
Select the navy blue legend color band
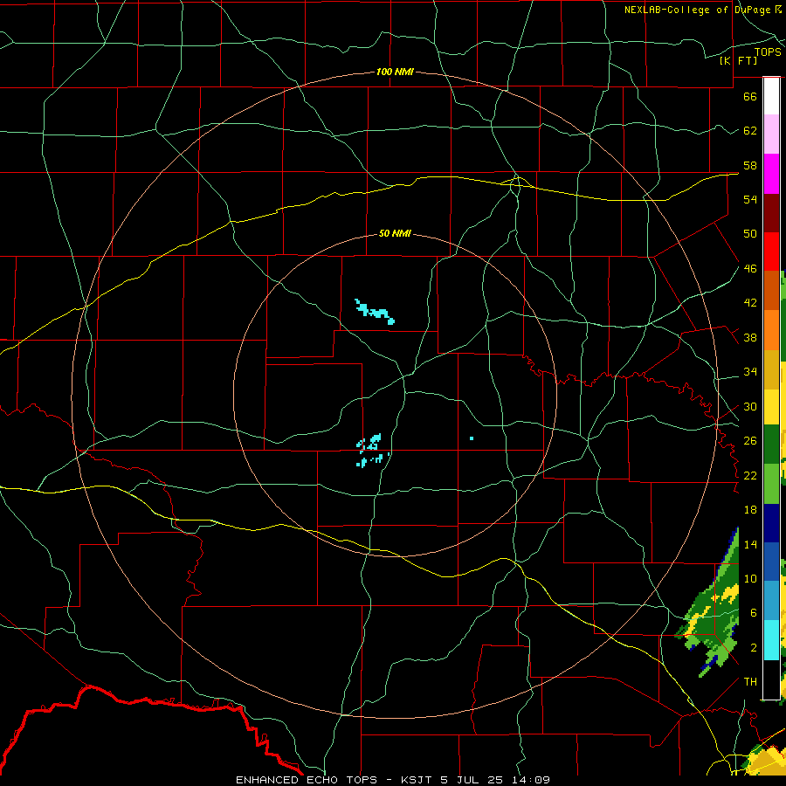coord(771,523)
